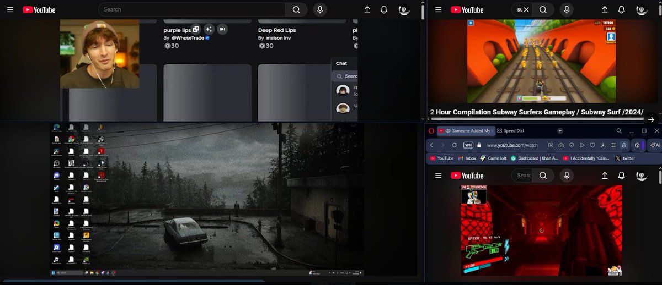
Task: Open account avatar menu in top-left YouTube window
Action: click(403, 9)
